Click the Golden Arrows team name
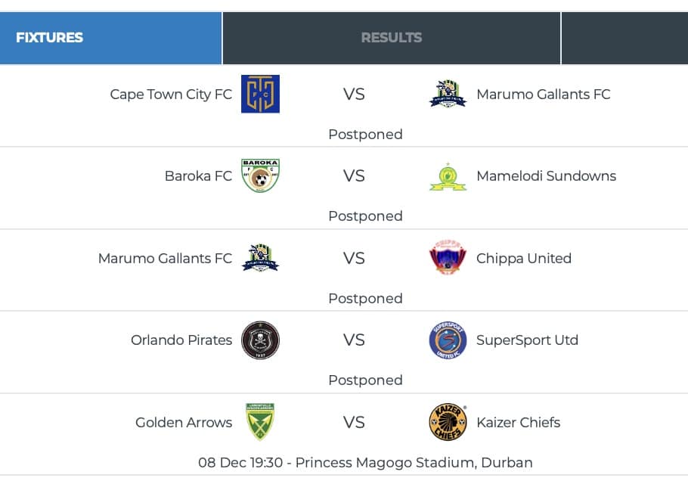This screenshot has height=484, width=688. [184, 423]
